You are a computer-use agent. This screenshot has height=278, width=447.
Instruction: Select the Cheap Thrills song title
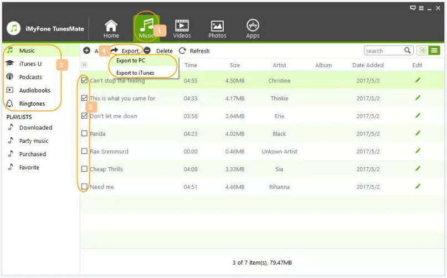106,169
